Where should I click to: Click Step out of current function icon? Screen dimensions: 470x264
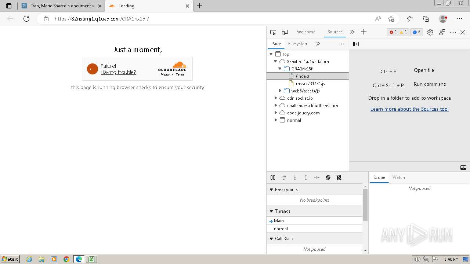coord(306,177)
